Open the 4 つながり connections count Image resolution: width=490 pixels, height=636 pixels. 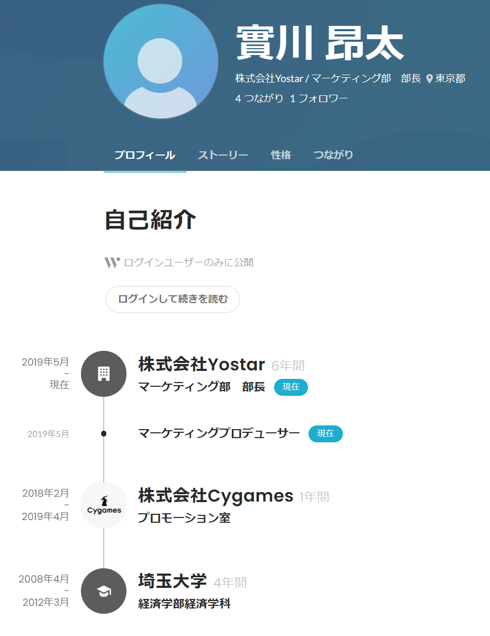[x=259, y=98]
